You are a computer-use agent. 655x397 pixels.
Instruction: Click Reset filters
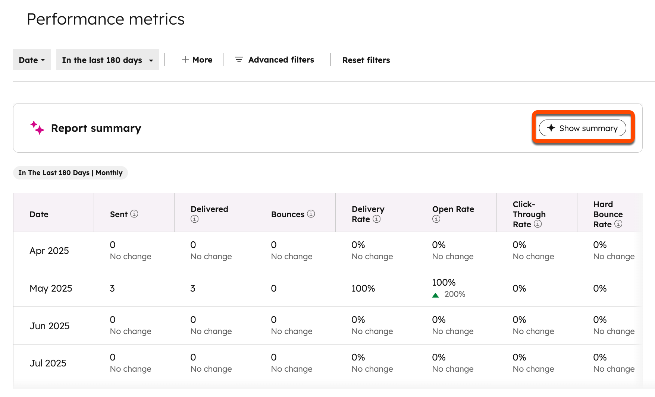tap(366, 60)
